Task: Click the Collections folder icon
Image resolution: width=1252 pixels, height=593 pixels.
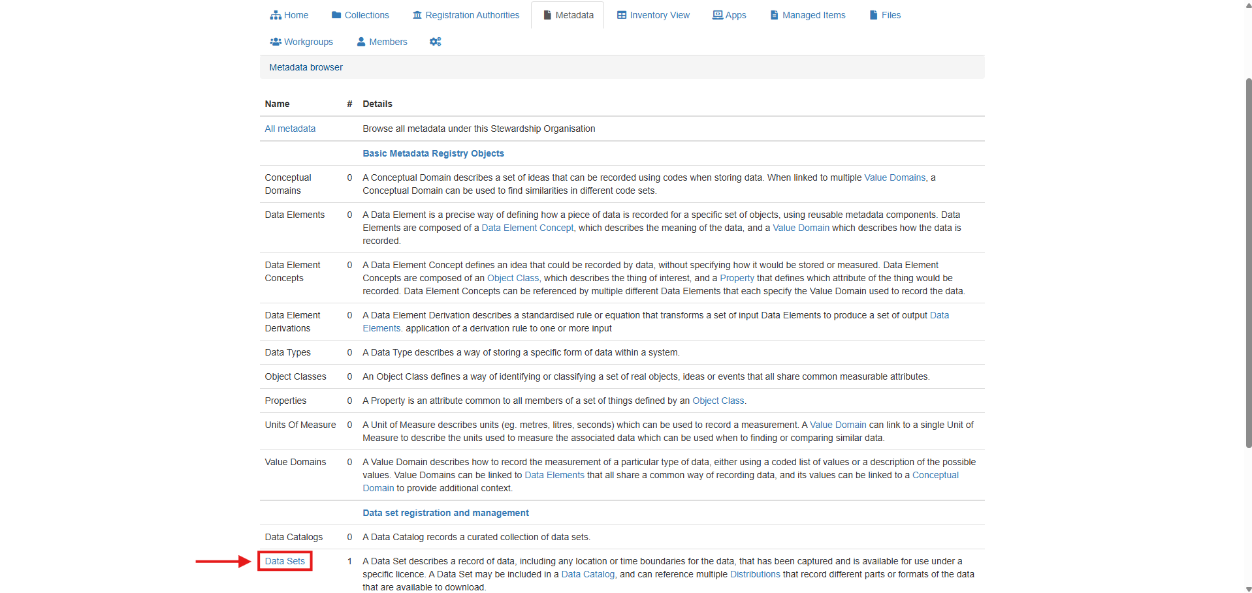Action: click(336, 15)
